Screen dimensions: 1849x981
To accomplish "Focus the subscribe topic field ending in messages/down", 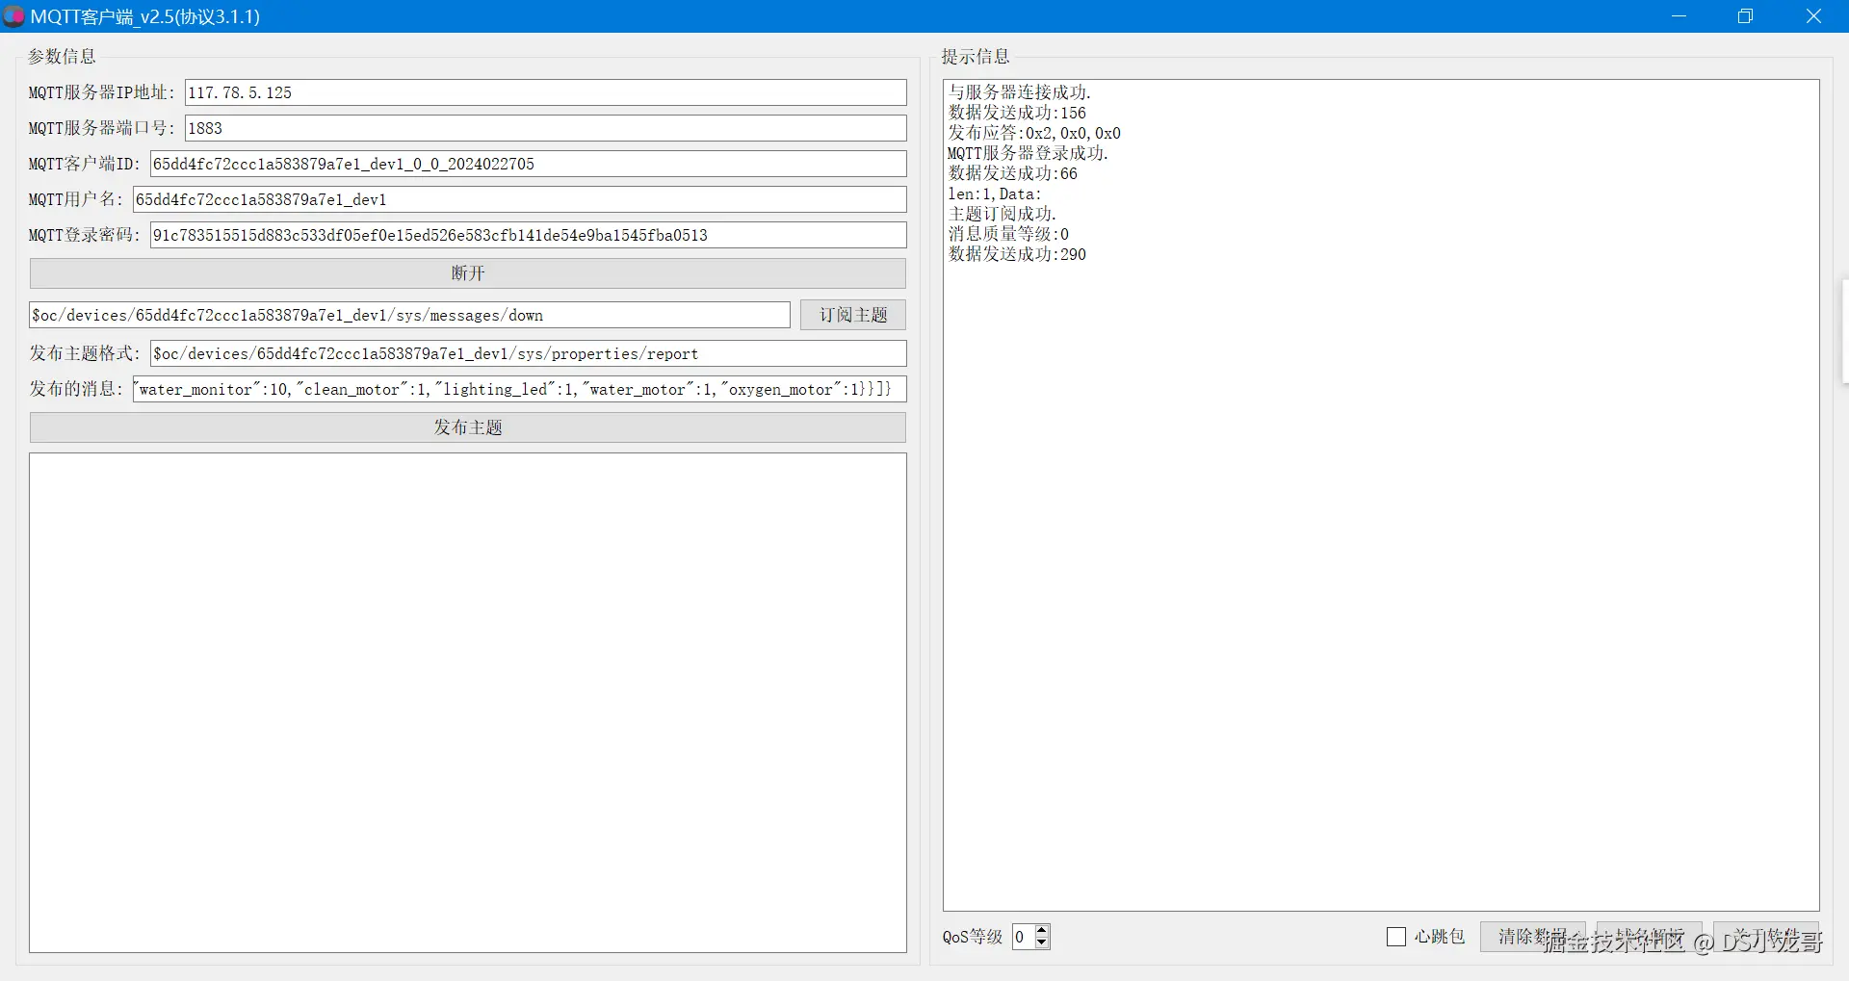I will [x=409, y=315].
